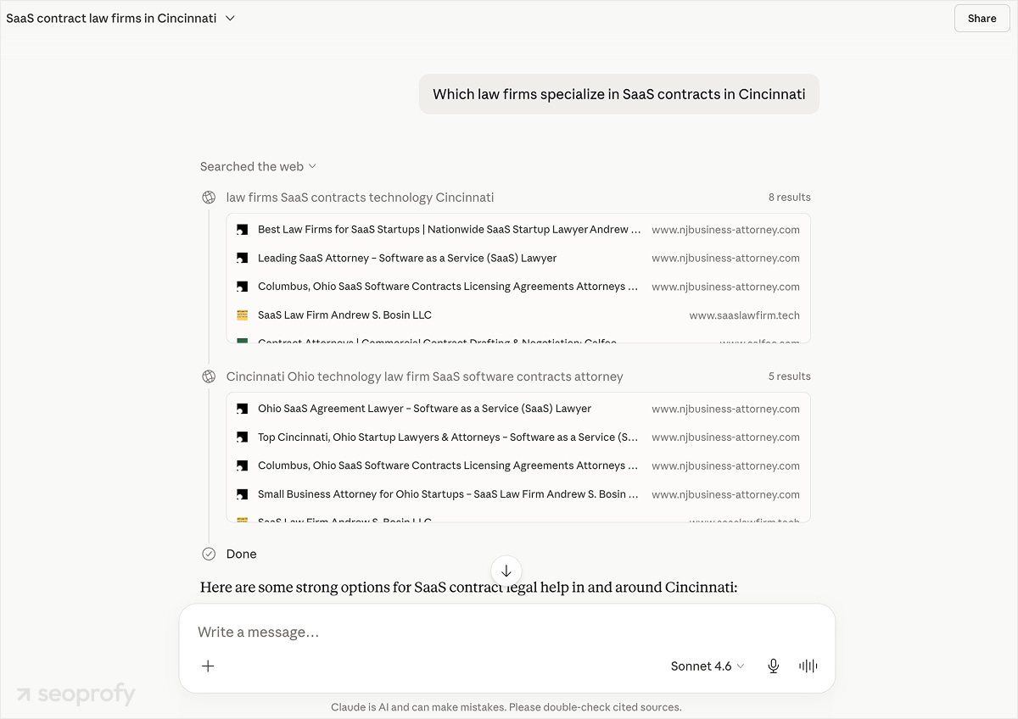Collapse the Searched the web section
Viewport: 1018px width, 719px height.
[258, 166]
